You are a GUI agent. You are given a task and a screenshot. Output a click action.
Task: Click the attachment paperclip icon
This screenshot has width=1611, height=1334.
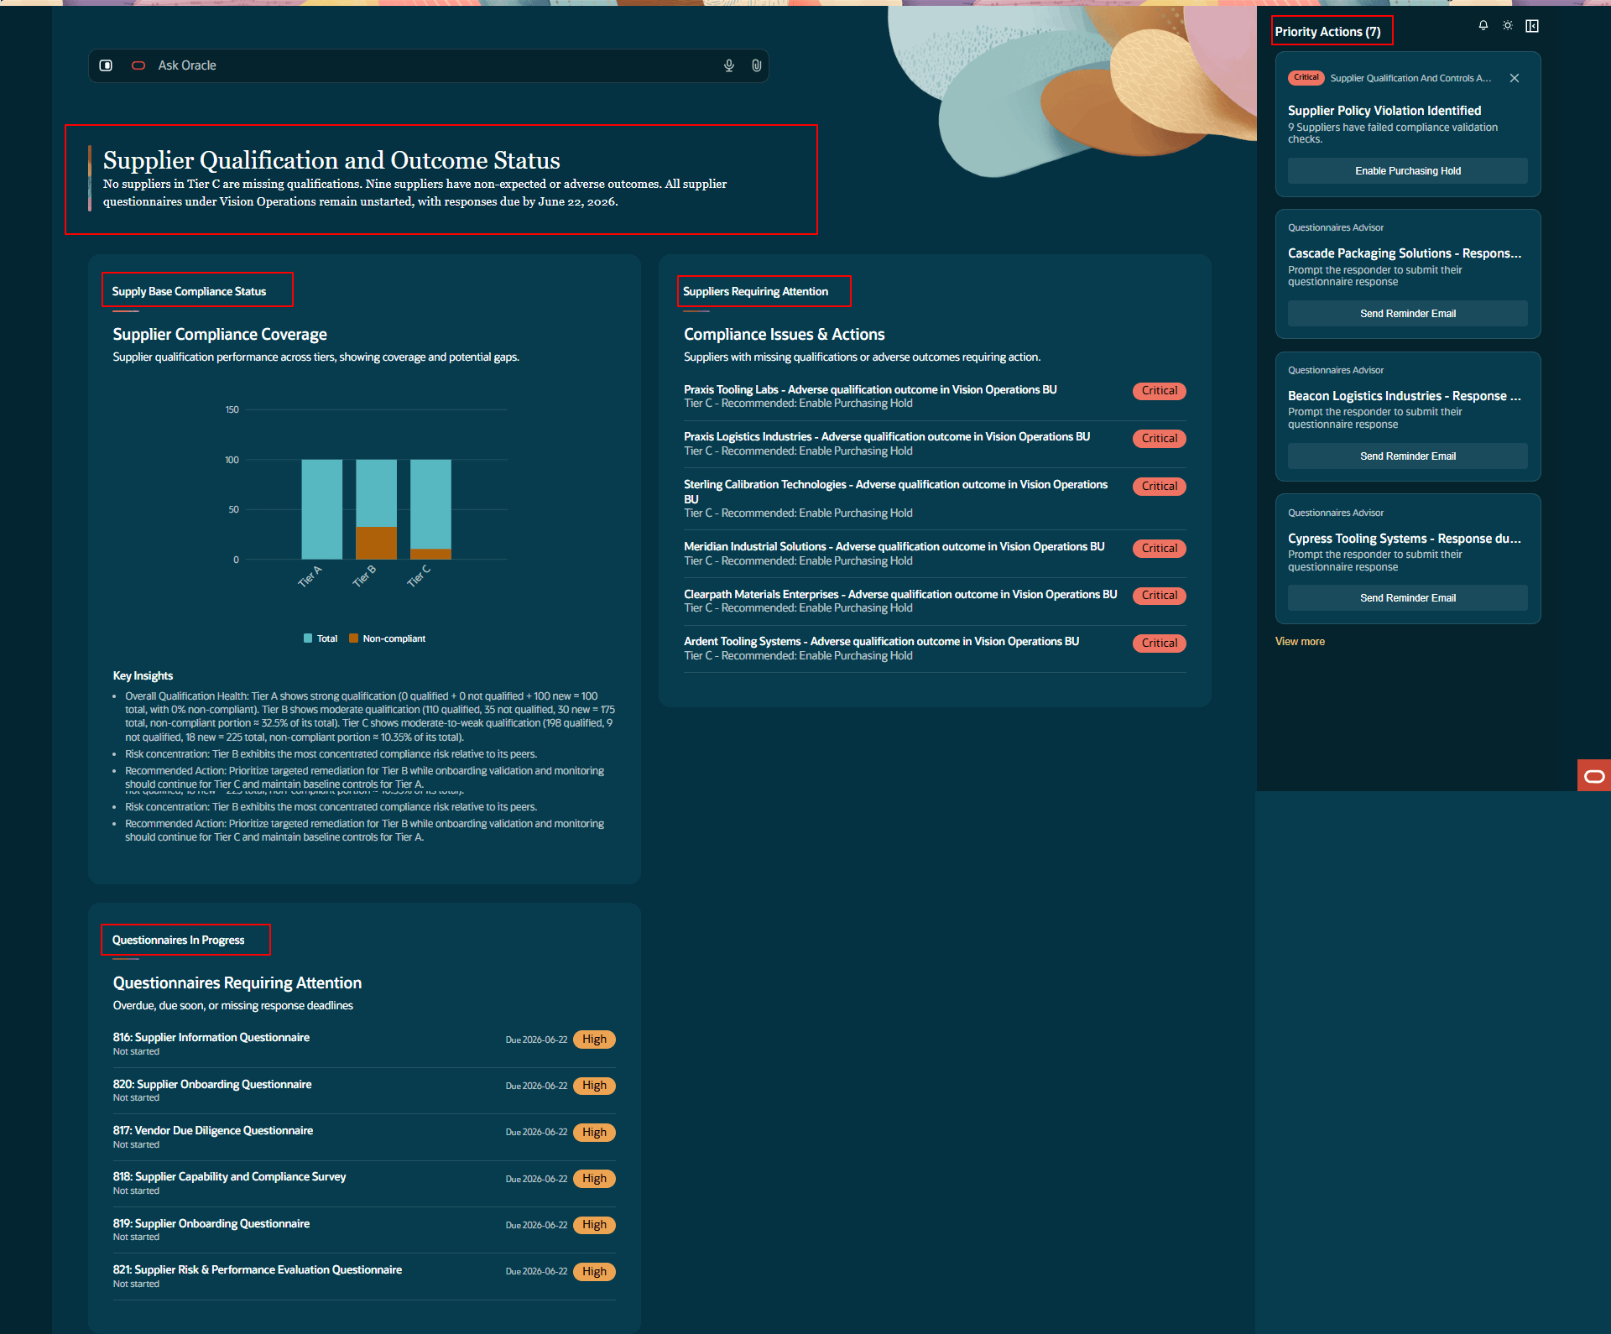(756, 65)
